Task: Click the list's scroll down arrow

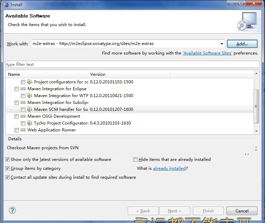Action: [x=256, y=131]
